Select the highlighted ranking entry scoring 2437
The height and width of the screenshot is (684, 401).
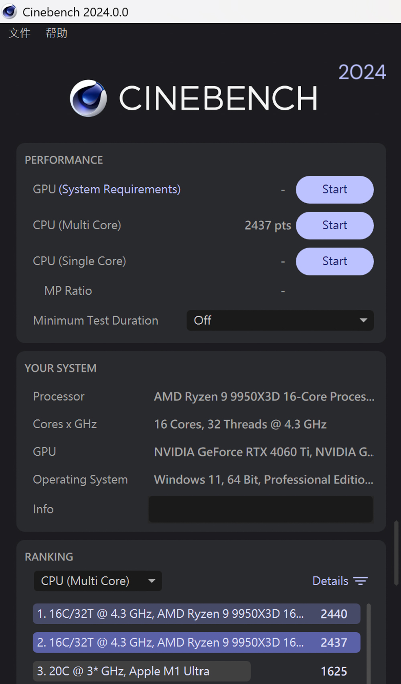(x=196, y=642)
